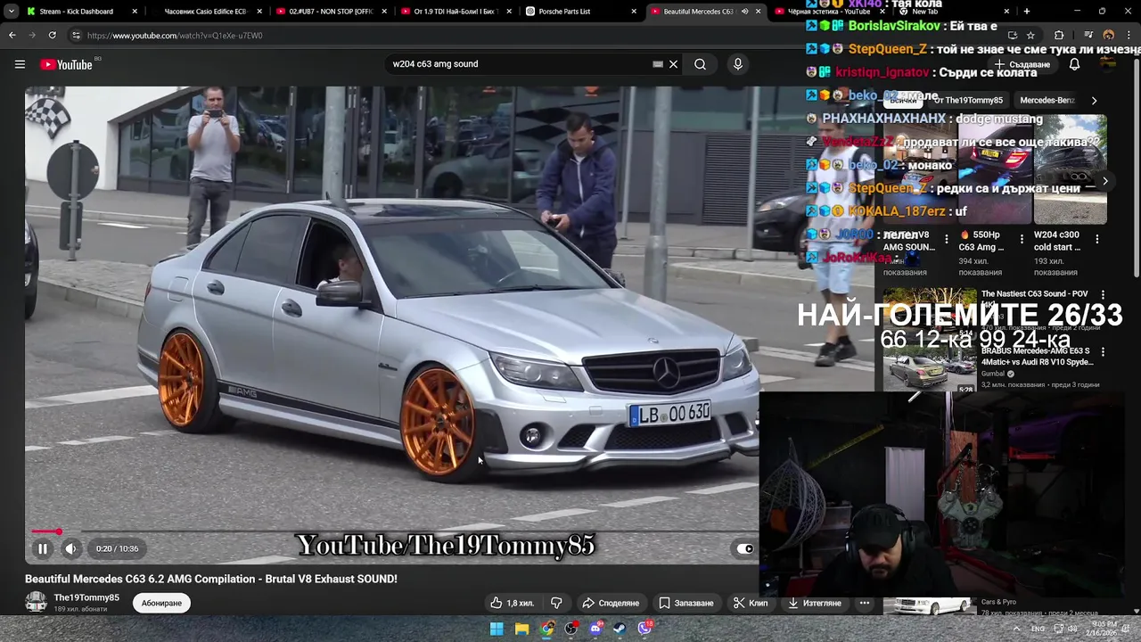Open the YouTube guide hamburger menu
The image size is (1141, 642).
[x=20, y=64]
